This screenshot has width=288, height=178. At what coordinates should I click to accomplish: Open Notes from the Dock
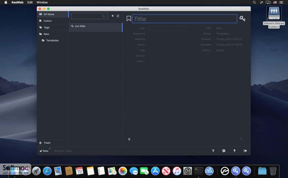coord(90,171)
